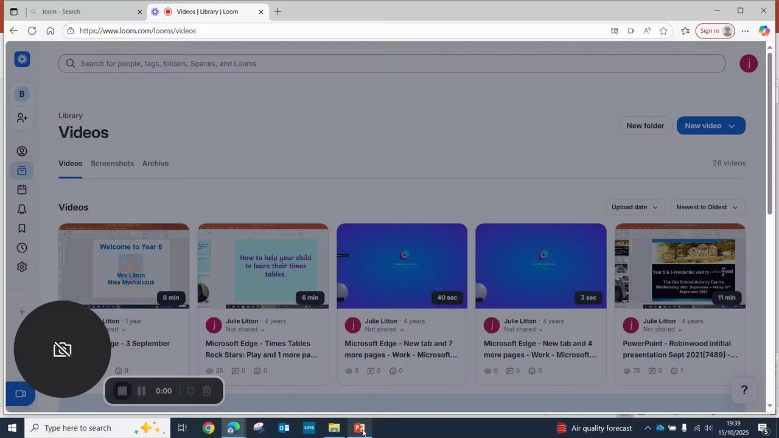The width and height of the screenshot is (779, 438).
Task: Switch to the Screenshots tab
Action: 112,163
